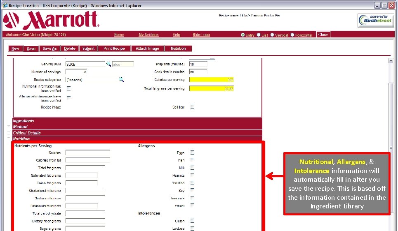Click the Print Recipe button
The image size is (398, 231).
[x=114, y=49]
